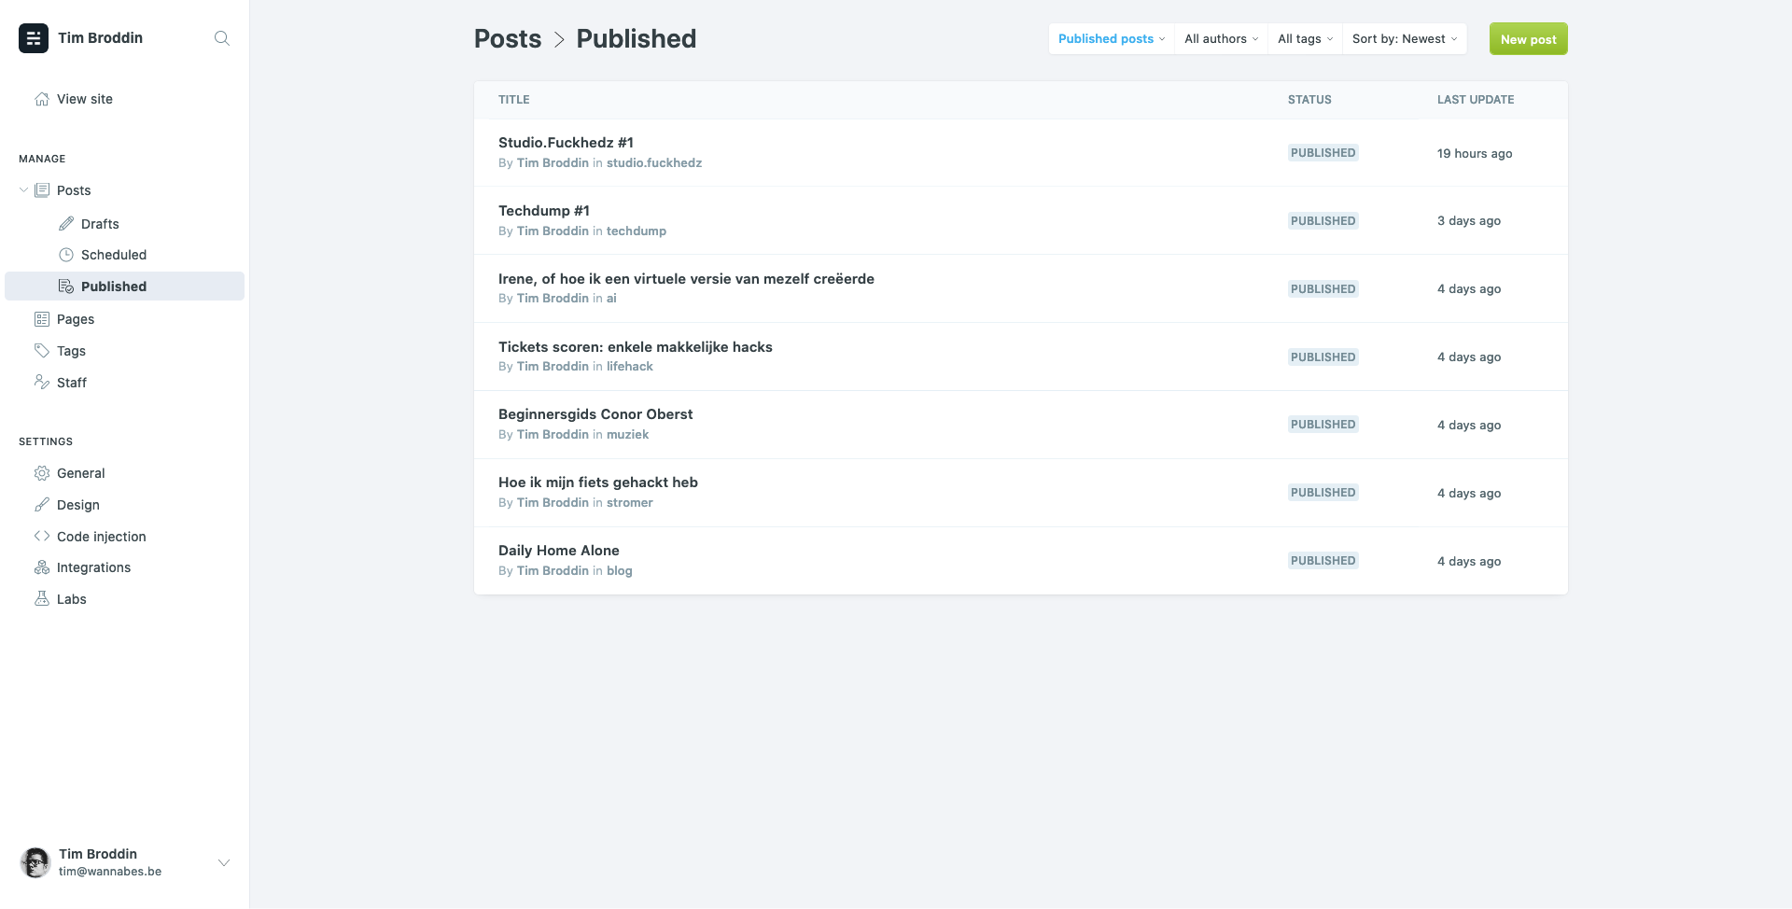The width and height of the screenshot is (1792, 909).
Task: Click the pencil icon next to Drafts
Action: click(x=66, y=224)
